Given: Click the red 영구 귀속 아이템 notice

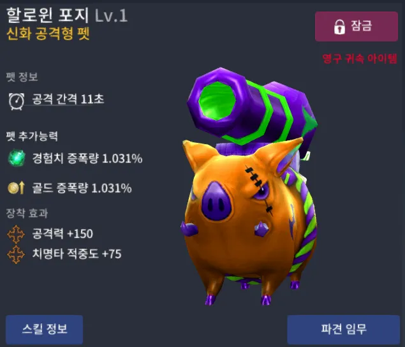Looking at the screenshot, I should click(x=360, y=59).
